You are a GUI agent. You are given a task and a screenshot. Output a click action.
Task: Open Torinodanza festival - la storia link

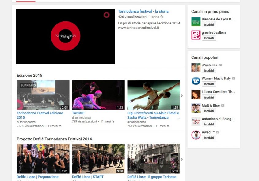[143, 11]
